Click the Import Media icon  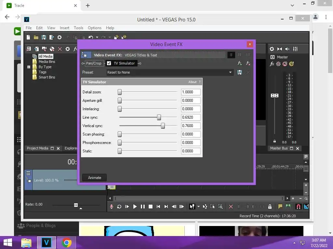[36, 49]
